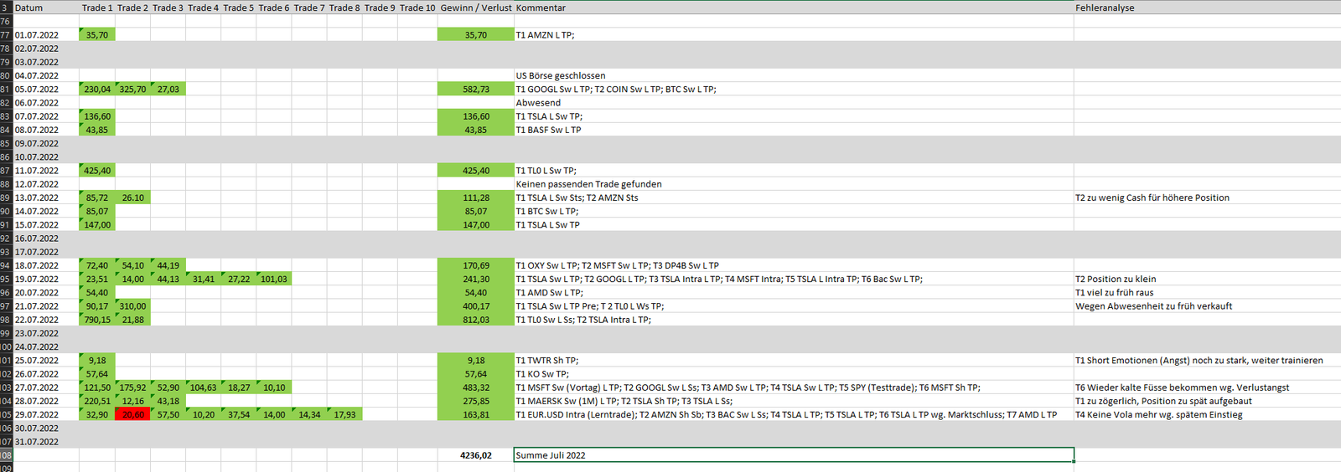The width and height of the screenshot is (1341, 472).
Task: Select the 'Trade 10' header cell
Action: (x=417, y=8)
